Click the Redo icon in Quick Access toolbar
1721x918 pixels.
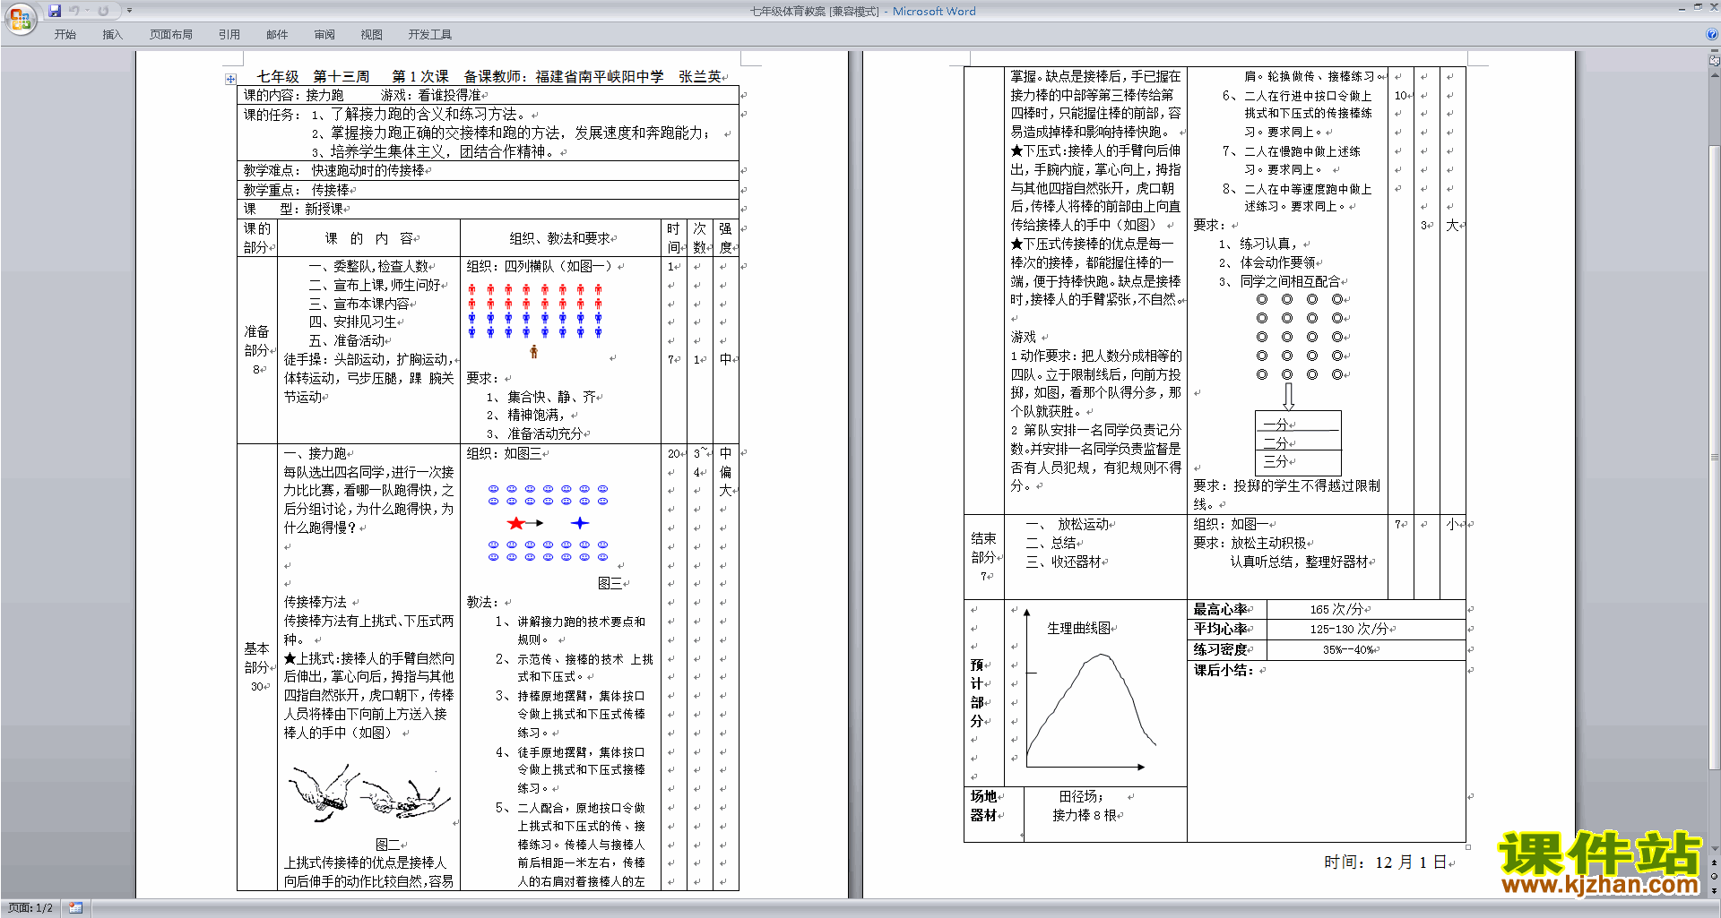[103, 11]
